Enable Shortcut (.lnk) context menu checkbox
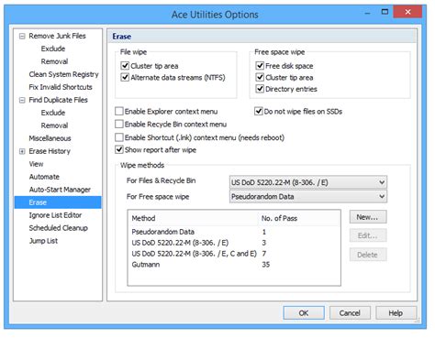435x338 pixels. tap(119, 137)
